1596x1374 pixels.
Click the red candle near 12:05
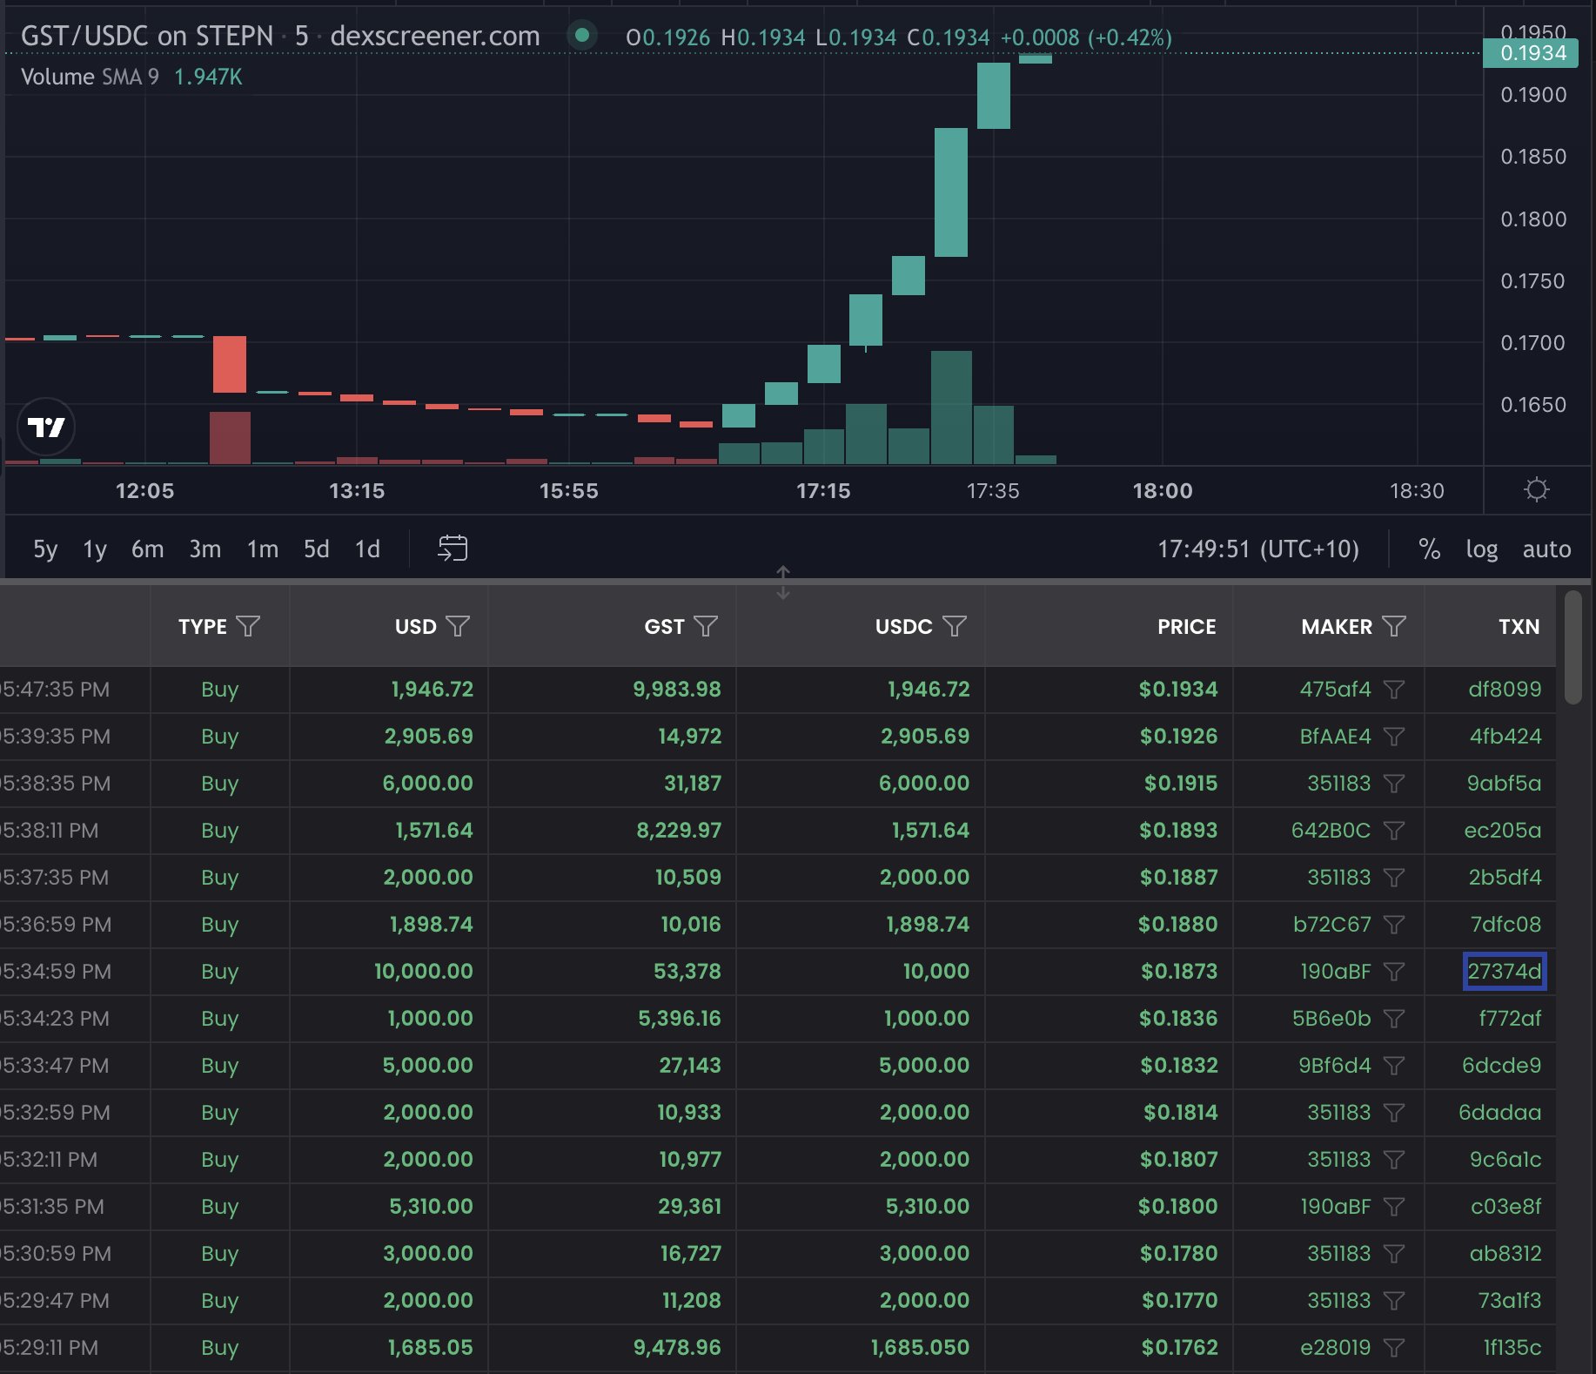(x=230, y=364)
